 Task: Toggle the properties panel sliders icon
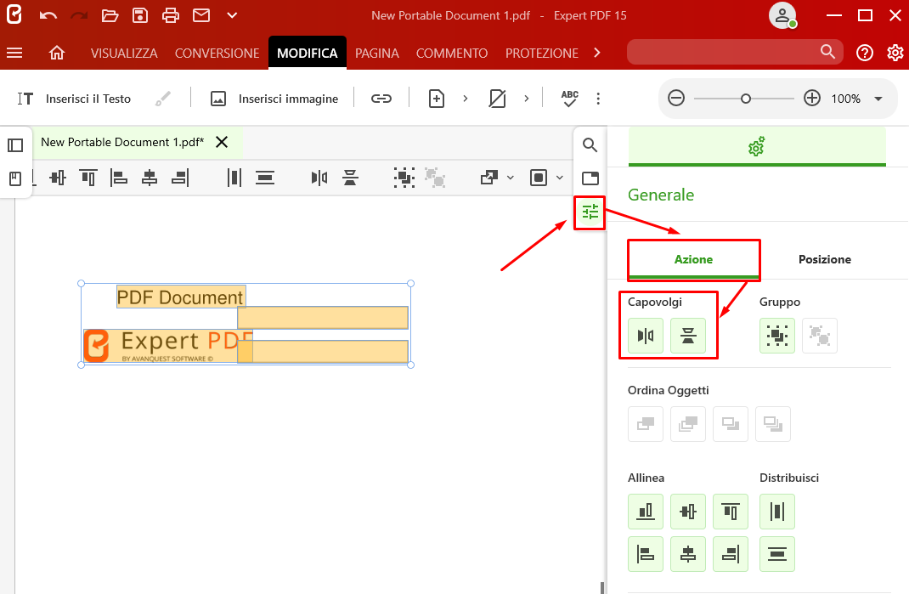(590, 212)
